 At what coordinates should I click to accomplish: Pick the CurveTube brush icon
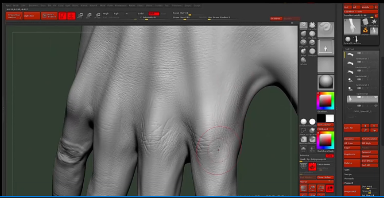pyautogui.click(x=312, y=25)
